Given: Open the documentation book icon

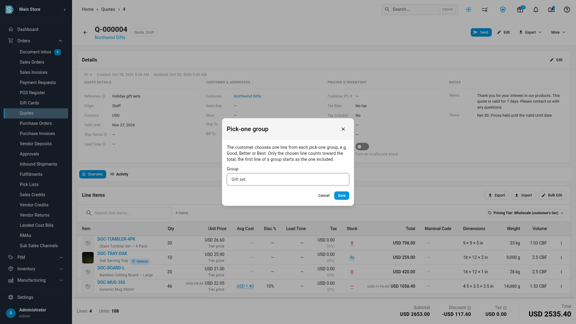Looking at the screenshot, I should point(551,10).
